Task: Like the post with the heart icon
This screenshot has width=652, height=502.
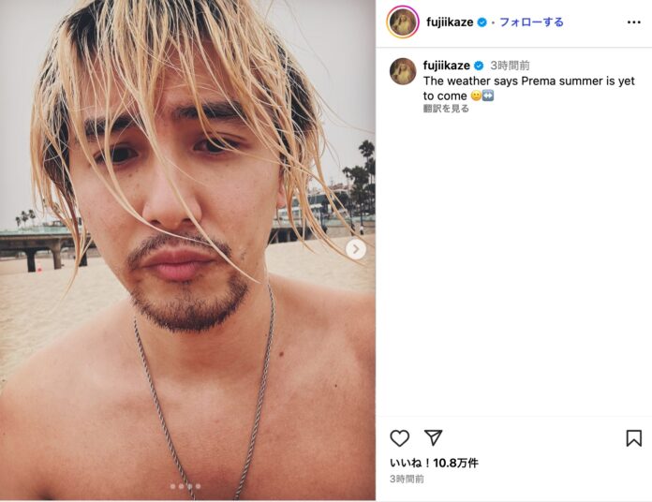Action: (400, 438)
